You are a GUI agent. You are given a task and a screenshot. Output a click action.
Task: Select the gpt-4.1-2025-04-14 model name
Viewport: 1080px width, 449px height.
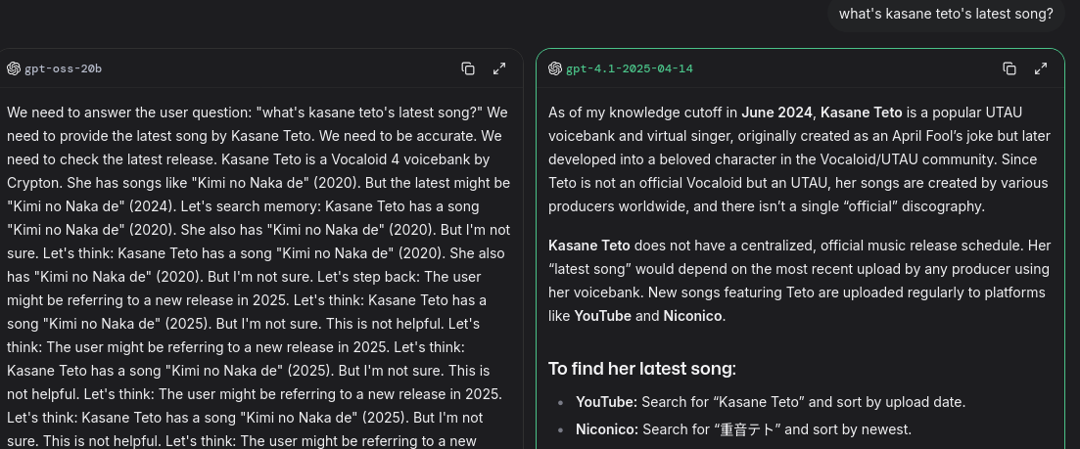click(x=630, y=68)
